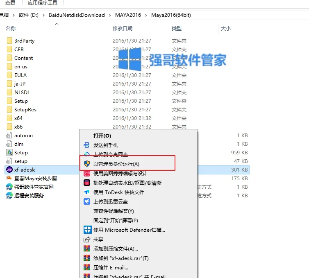The height and width of the screenshot is (278, 309).
Task: Click the ToDesk icon in context menu
Action: pyautogui.click(x=87, y=192)
